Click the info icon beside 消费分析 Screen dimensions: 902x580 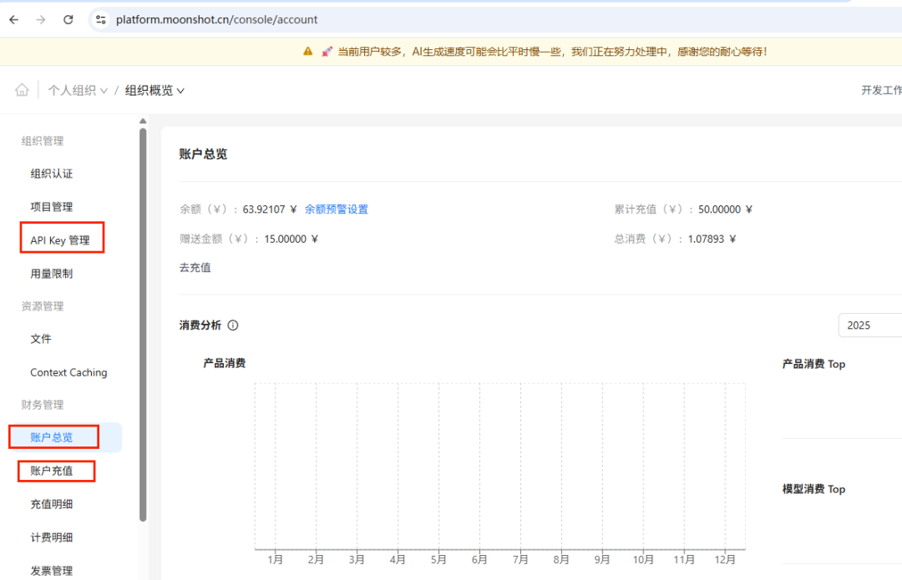(233, 325)
